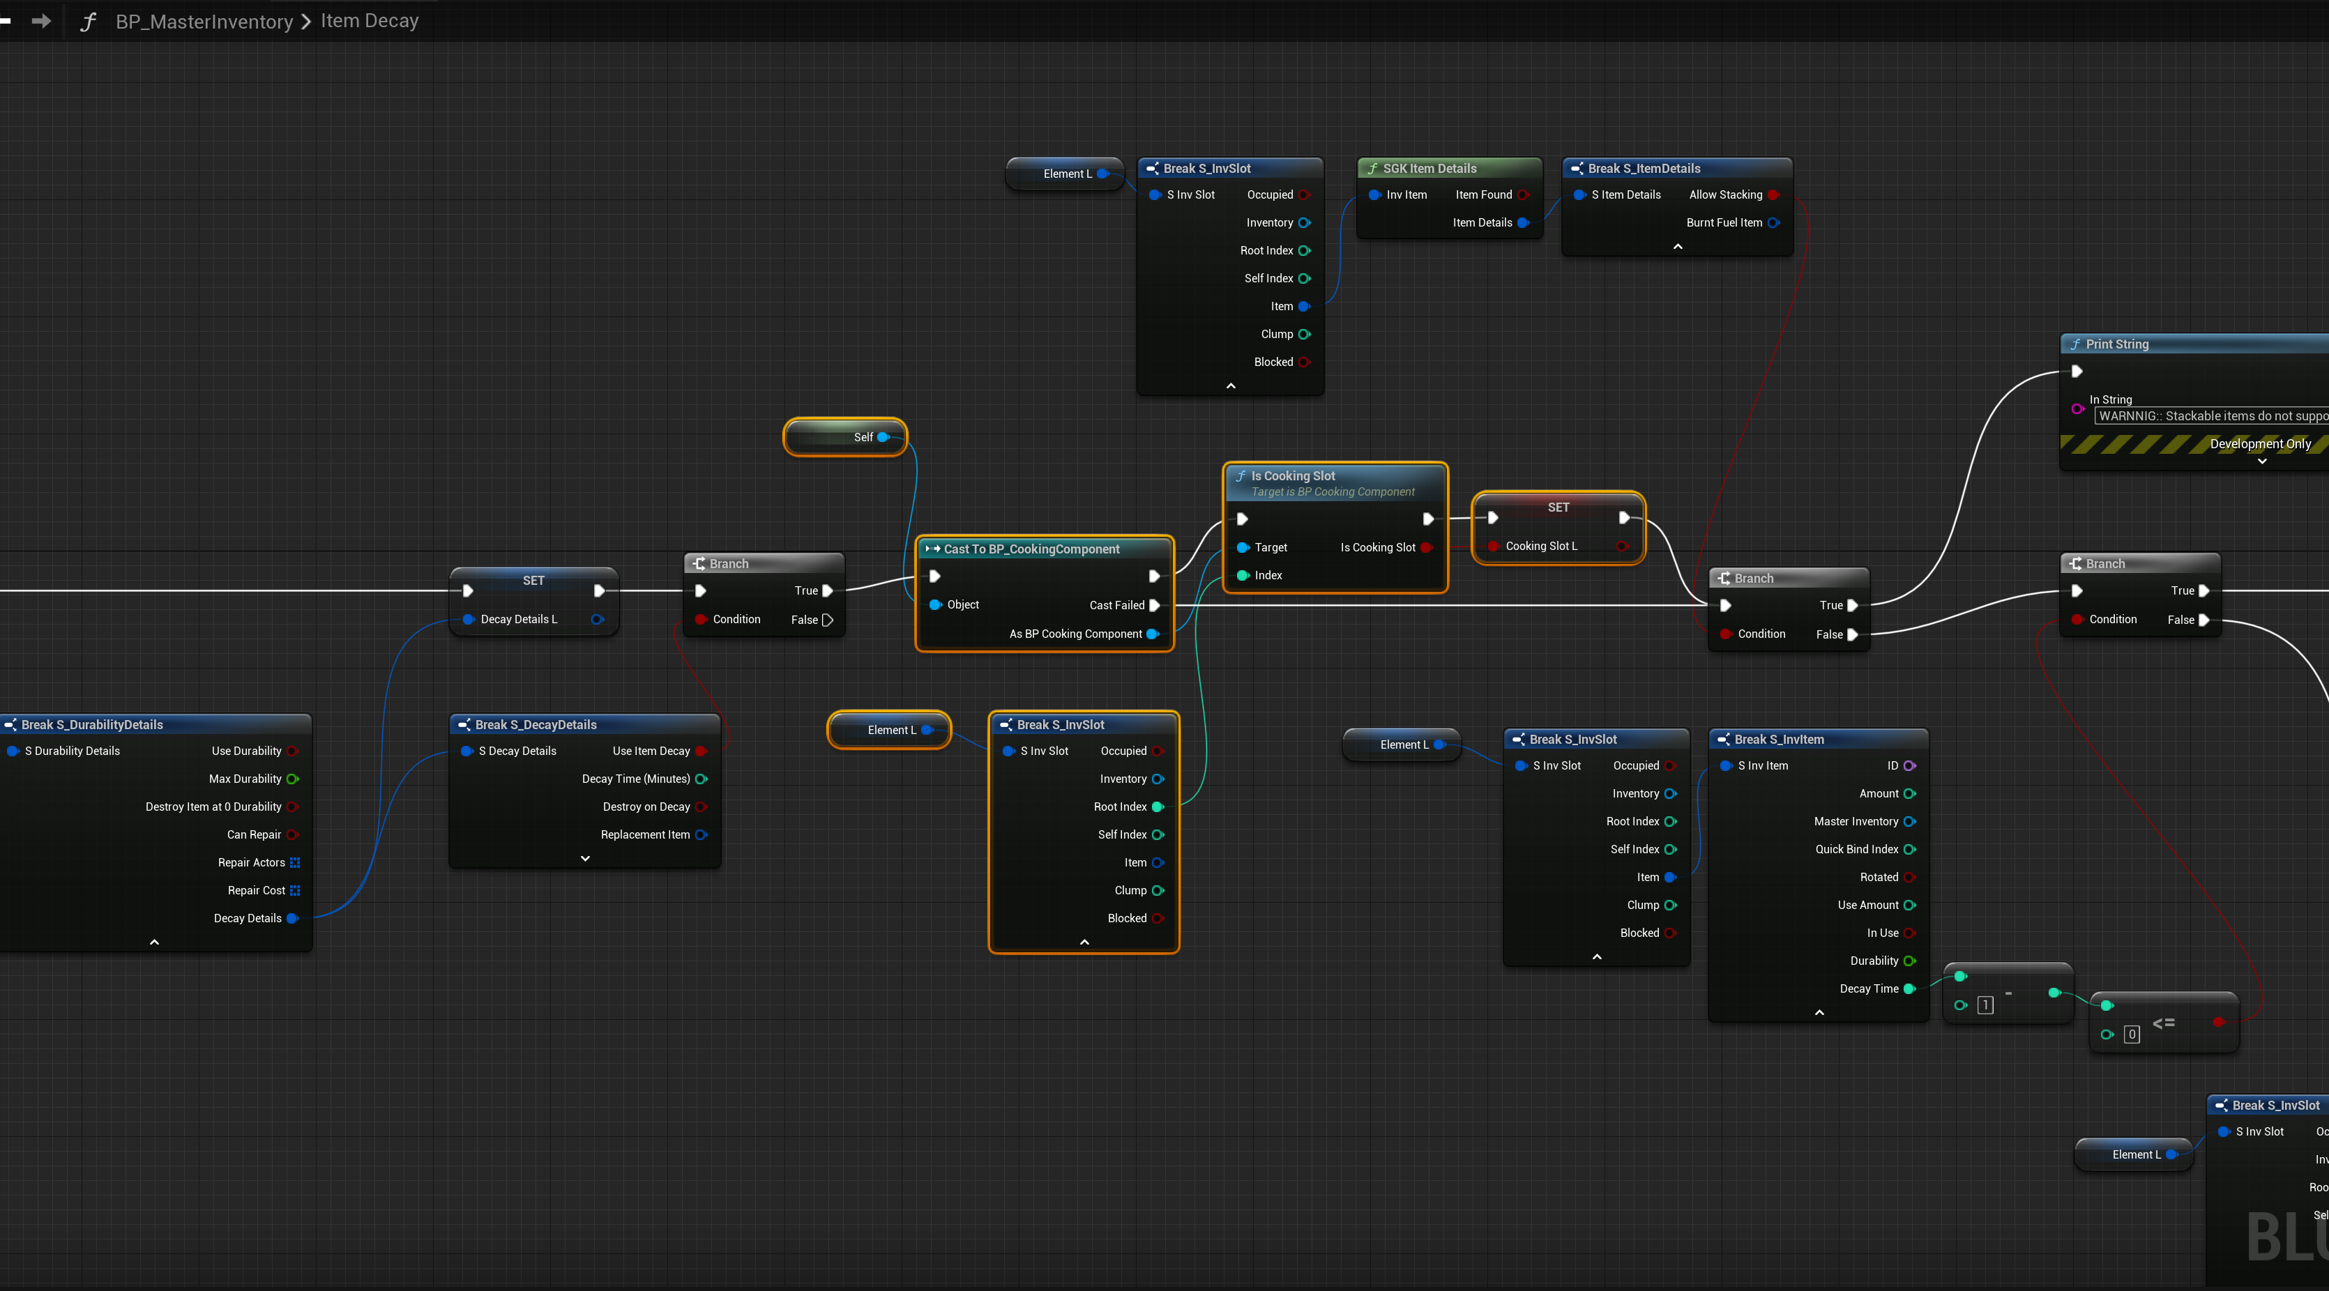Click the SGK Item Details function icon
The width and height of the screenshot is (2329, 1291).
1372,168
